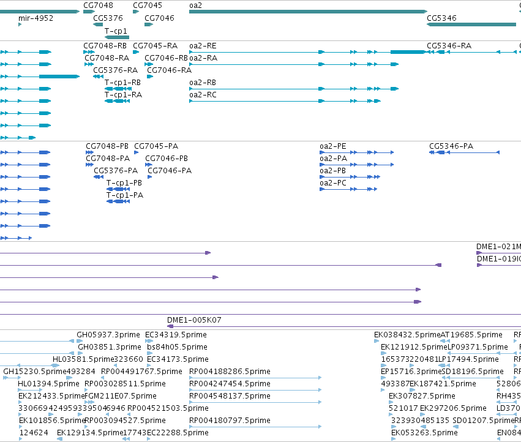
Task: Click the oa2-RE transcript feature line
Action: (307, 52)
